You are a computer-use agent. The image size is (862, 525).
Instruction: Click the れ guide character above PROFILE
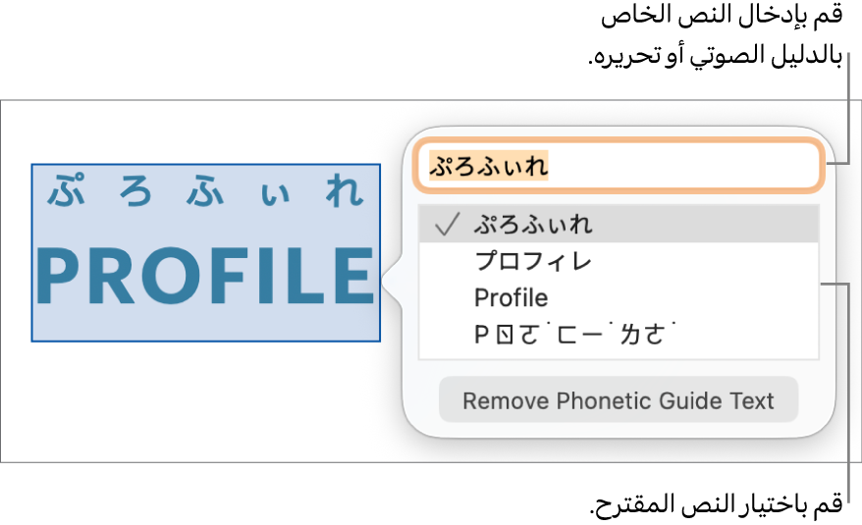click(345, 190)
